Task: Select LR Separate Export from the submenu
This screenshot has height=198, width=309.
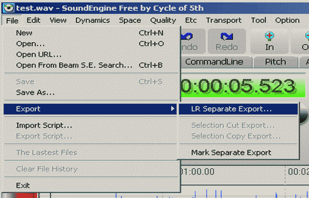Action: coord(231,109)
